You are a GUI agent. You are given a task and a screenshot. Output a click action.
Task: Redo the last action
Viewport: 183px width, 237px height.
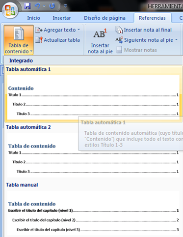(x=52, y=6)
